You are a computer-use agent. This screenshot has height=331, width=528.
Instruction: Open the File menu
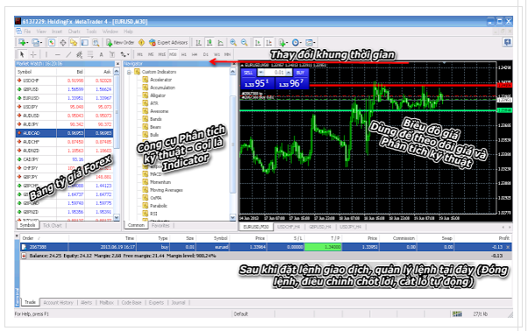(x=27, y=32)
